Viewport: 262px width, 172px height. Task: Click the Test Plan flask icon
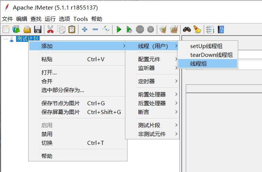click(11, 39)
